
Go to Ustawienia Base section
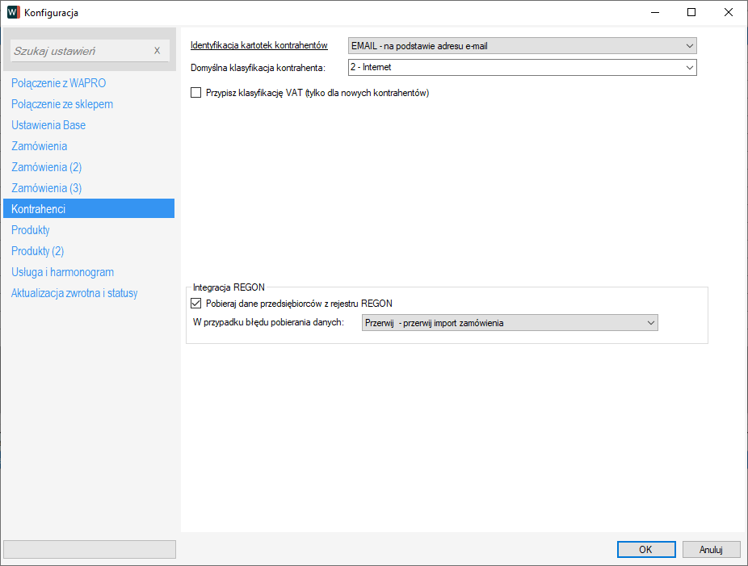pyautogui.click(x=48, y=125)
